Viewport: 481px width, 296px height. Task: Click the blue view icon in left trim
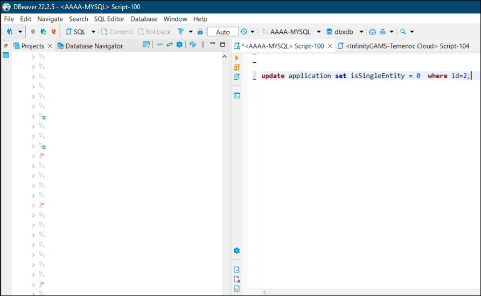(x=6, y=55)
